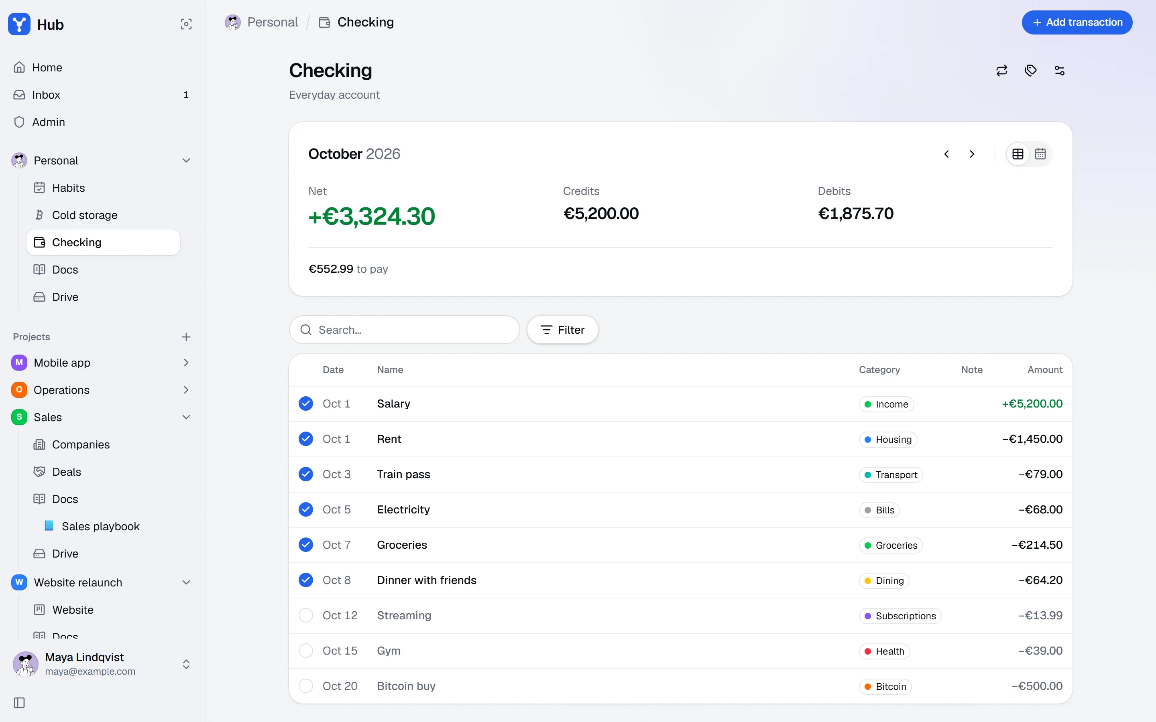Focus the Search transactions field
The height and width of the screenshot is (722, 1156).
(404, 329)
